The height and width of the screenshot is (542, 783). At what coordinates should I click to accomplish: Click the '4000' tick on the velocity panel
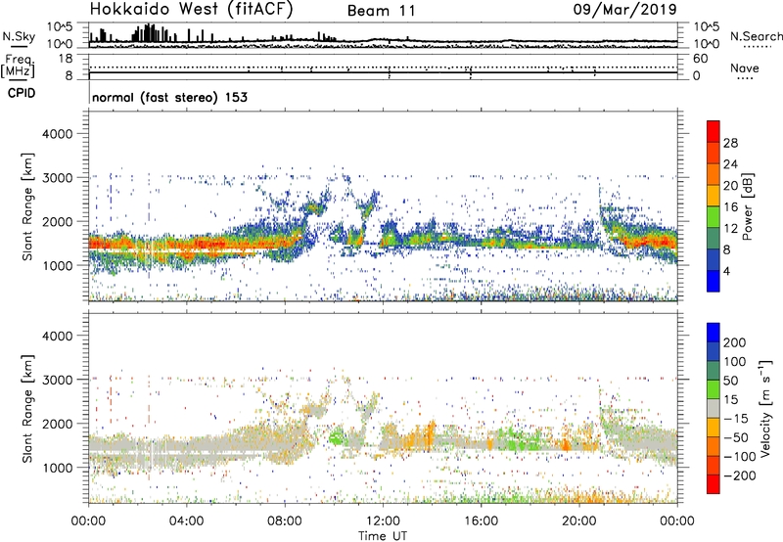click(x=58, y=336)
